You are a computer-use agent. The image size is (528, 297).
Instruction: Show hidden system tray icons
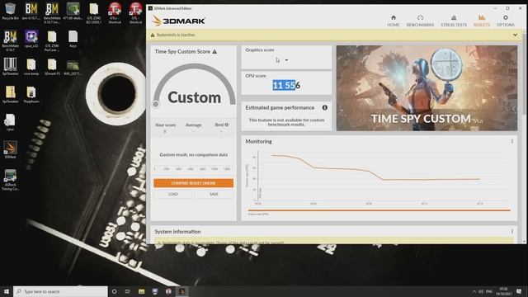click(x=474, y=291)
